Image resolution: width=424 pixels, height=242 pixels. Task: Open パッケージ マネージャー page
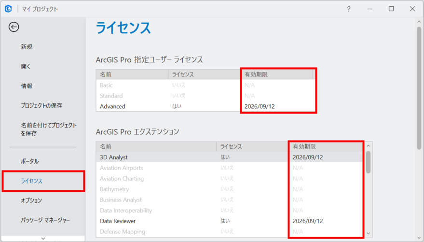point(45,220)
